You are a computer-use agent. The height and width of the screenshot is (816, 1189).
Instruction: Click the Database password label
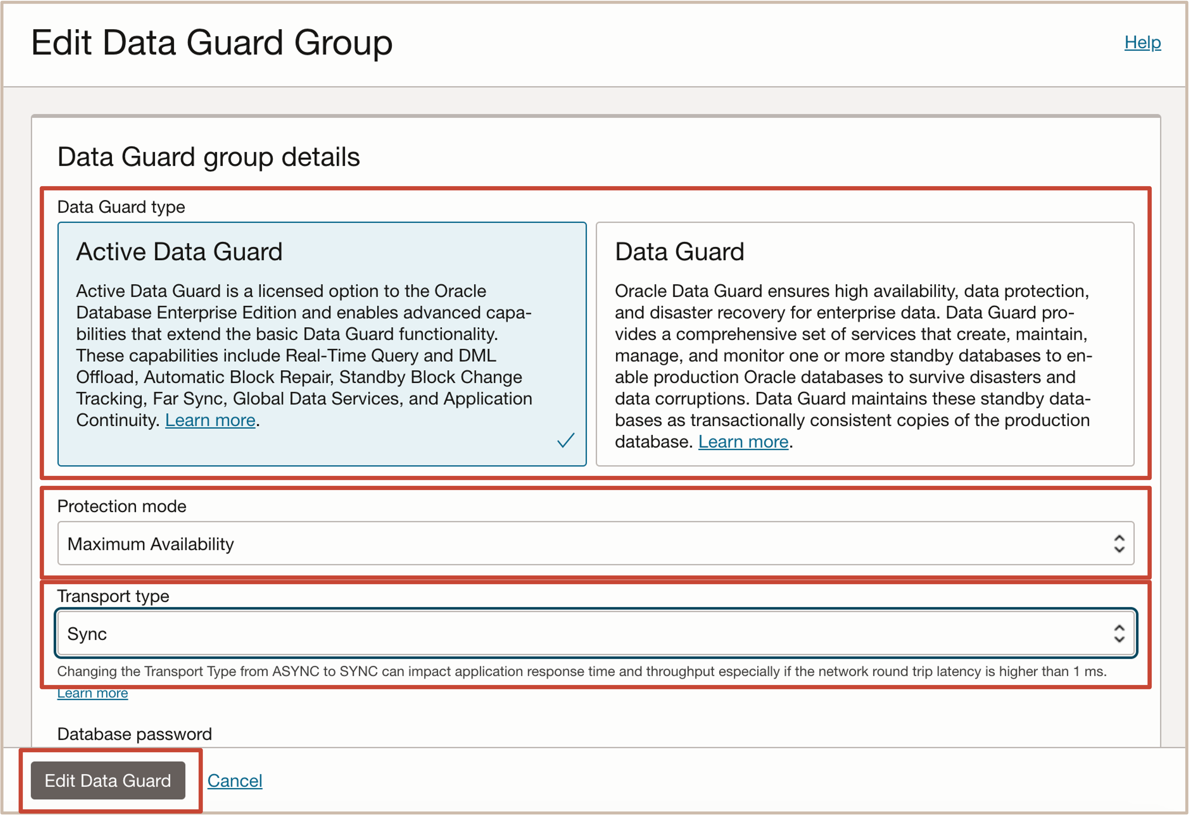click(x=135, y=734)
